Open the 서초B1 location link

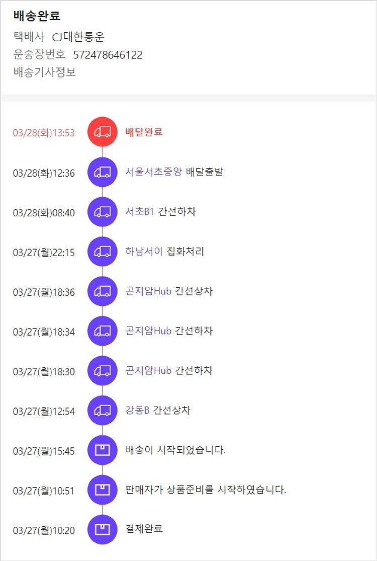pos(140,212)
